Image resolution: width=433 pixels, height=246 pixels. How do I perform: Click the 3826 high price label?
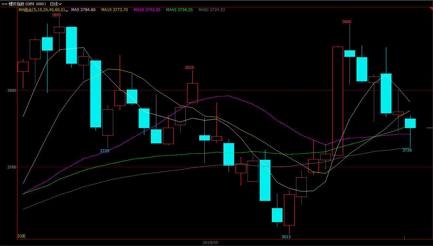pyautogui.click(x=189, y=68)
